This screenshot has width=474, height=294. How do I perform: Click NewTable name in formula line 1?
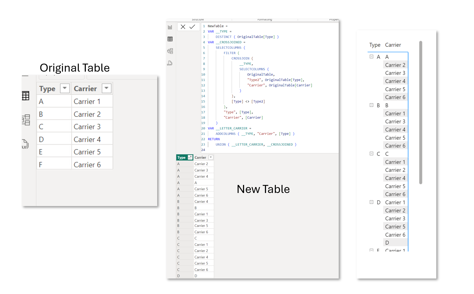(x=215, y=26)
